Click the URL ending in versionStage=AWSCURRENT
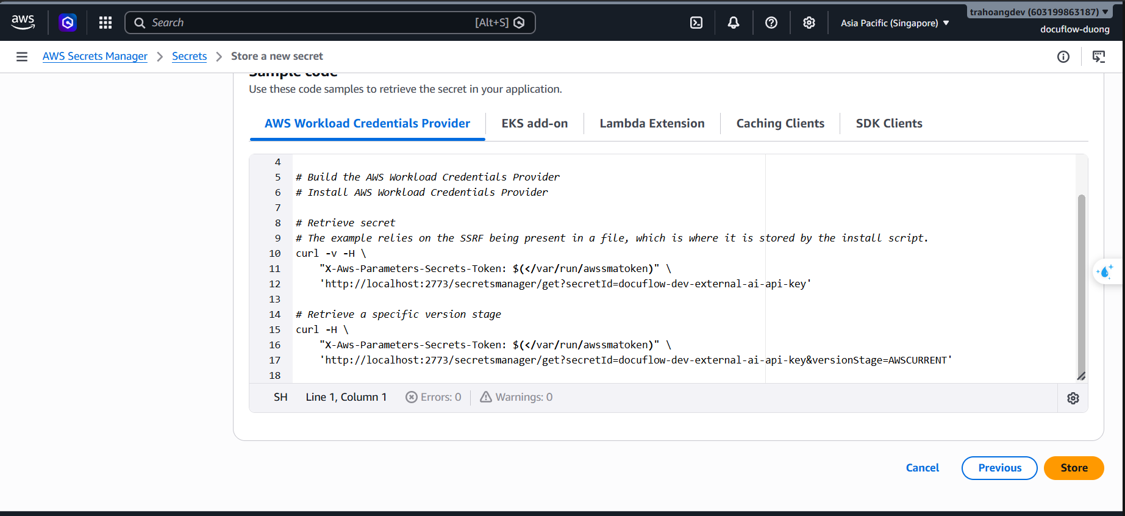The image size is (1125, 516). click(636, 360)
